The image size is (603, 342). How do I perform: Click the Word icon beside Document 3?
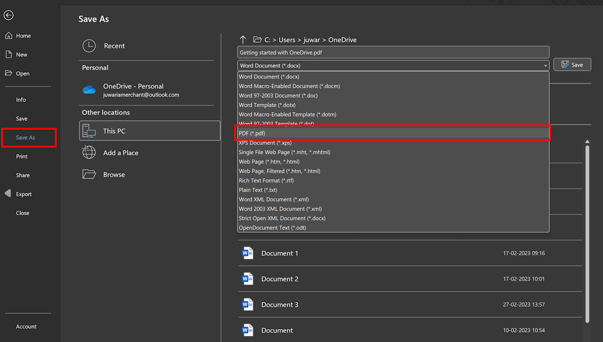(248, 305)
